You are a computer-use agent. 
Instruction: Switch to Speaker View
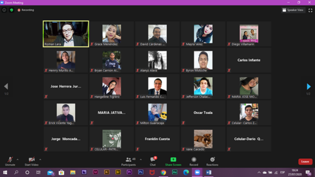pos(293,10)
